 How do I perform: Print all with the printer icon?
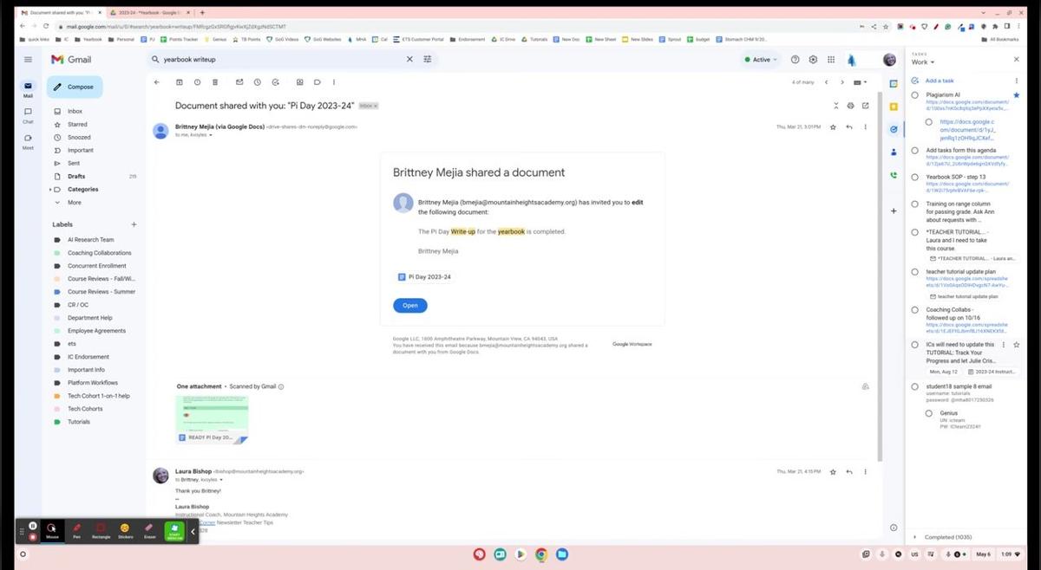pos(850,106)
